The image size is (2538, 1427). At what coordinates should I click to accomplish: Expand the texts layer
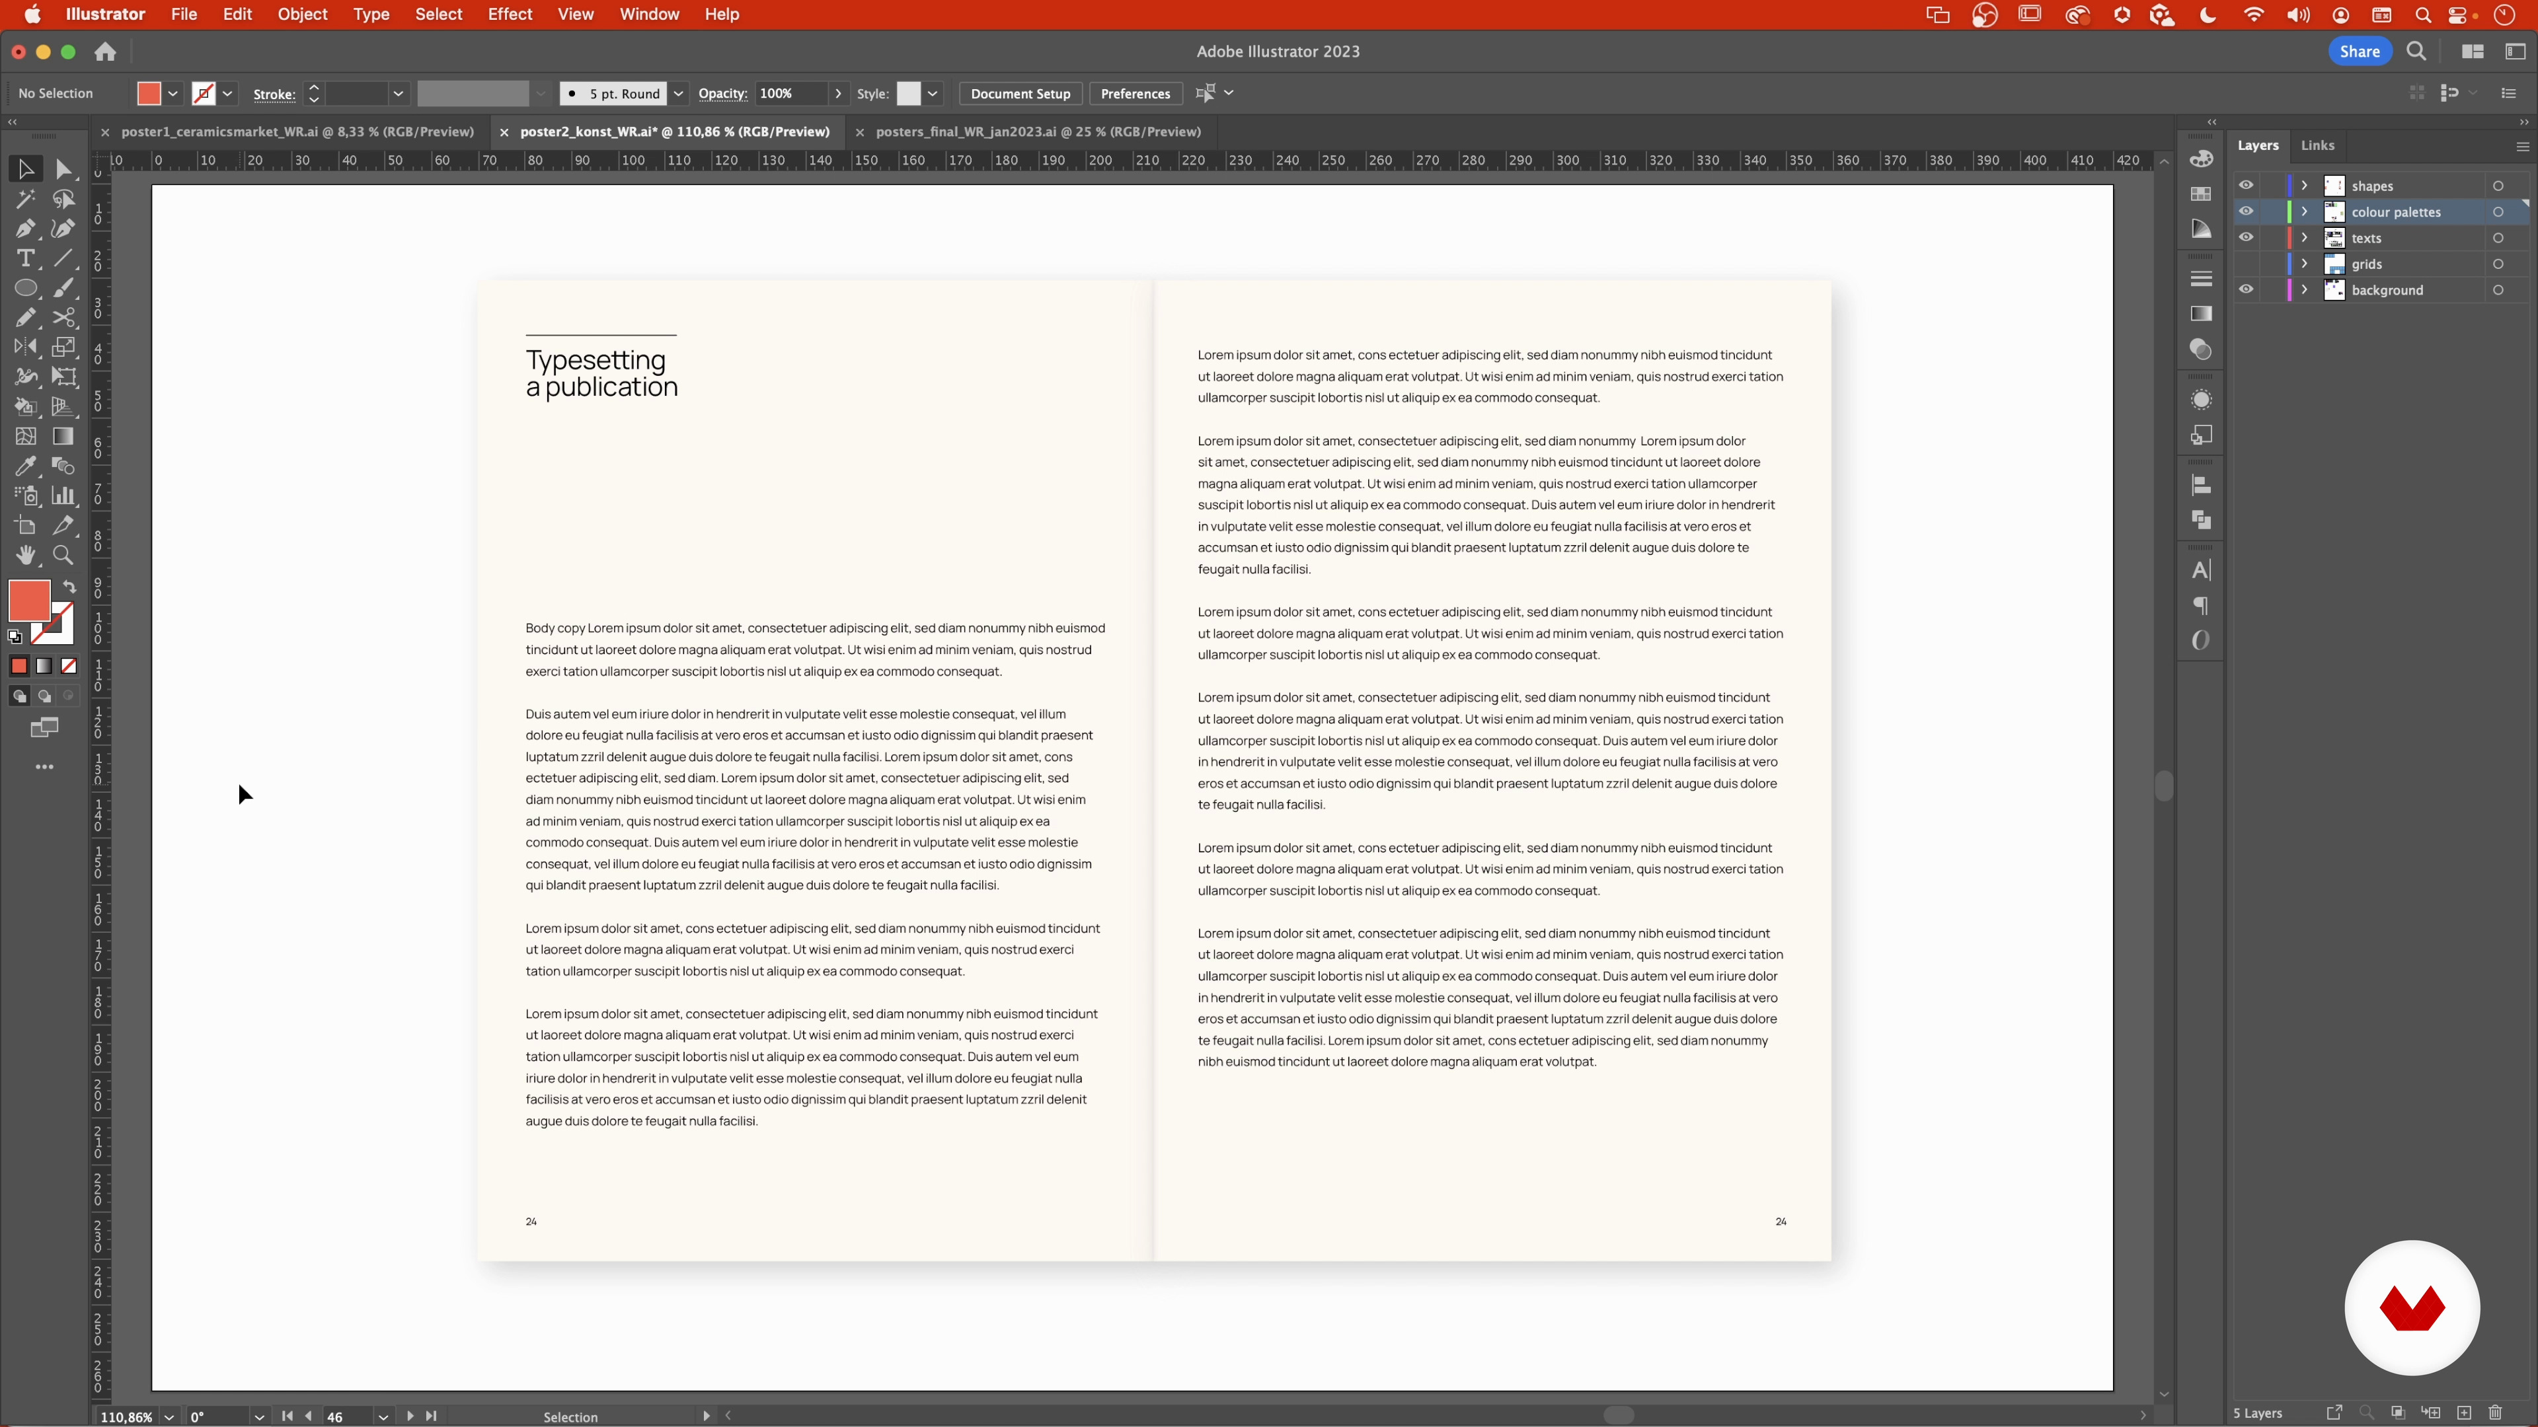(x=2305, y=237)
